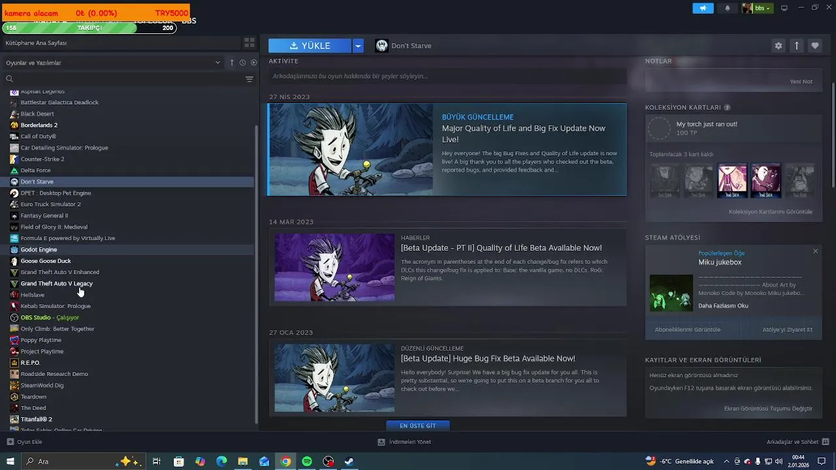
Task: Open the Windows taskbar Ara search box
Action: click(x=85, y=462)
